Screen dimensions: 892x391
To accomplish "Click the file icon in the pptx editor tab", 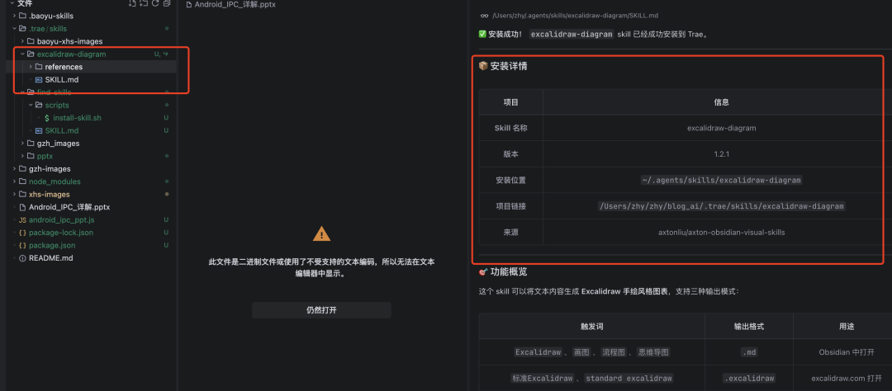I will tap(189, 4).
